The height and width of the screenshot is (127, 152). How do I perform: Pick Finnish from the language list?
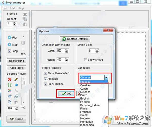pos(94,109)
